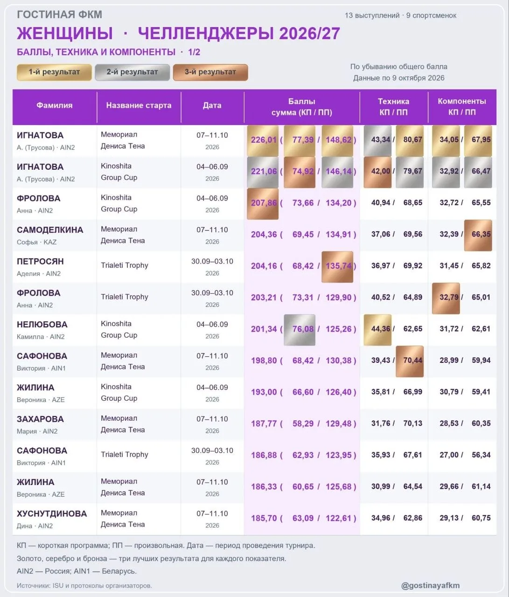Click the bronze component score '66,35'

(478, 235)
